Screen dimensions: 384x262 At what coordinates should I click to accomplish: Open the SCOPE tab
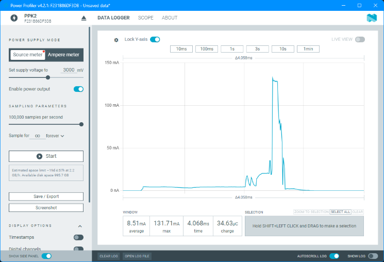pos(145,18)
